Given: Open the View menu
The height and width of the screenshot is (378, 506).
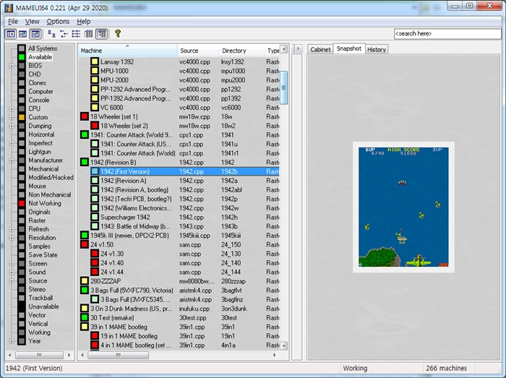Looking at the screenshot, I should (33, 22).
